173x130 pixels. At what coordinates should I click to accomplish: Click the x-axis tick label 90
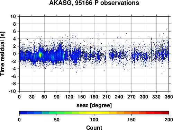click(57, 97)
